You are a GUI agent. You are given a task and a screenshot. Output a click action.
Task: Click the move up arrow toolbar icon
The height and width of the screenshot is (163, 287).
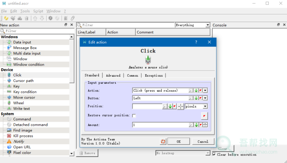(35, 18)
